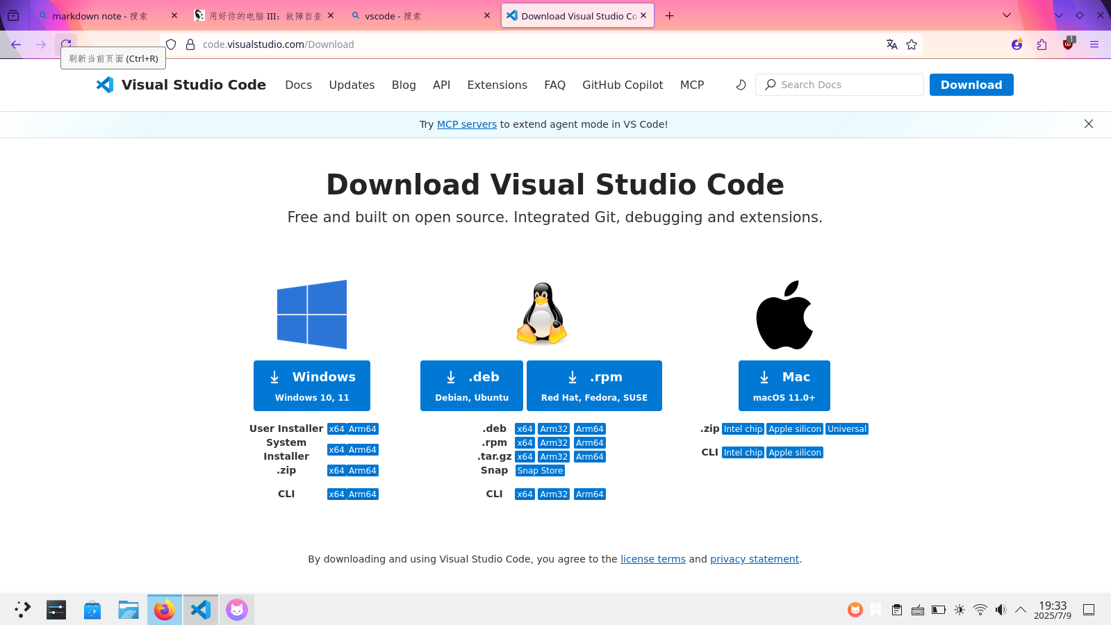Select Mac .zip Intel chip download
Image resolution: width=1111 pixels, height=625 pixels.
(743, 429)
